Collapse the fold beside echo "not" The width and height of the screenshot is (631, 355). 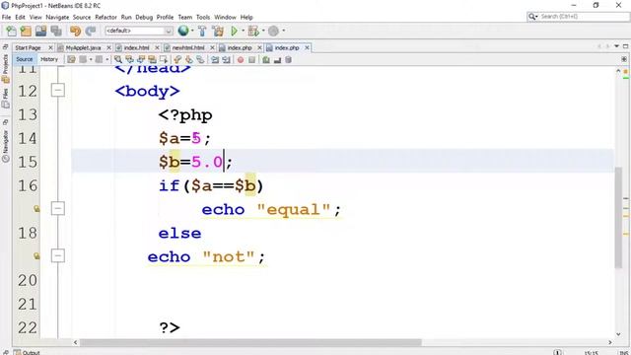coord(58,255)
